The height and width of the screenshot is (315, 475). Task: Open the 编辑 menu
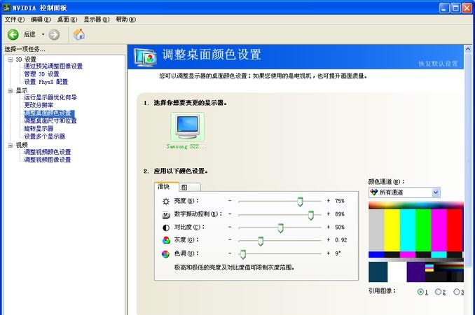[x=41, y=20]
